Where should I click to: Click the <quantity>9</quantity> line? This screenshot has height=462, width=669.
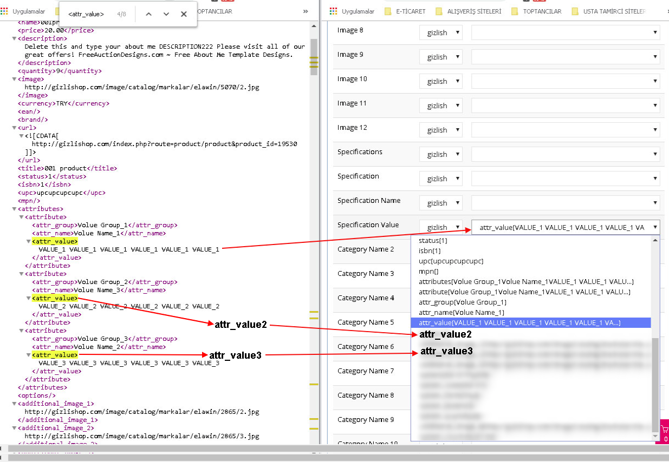coord(60,71)
